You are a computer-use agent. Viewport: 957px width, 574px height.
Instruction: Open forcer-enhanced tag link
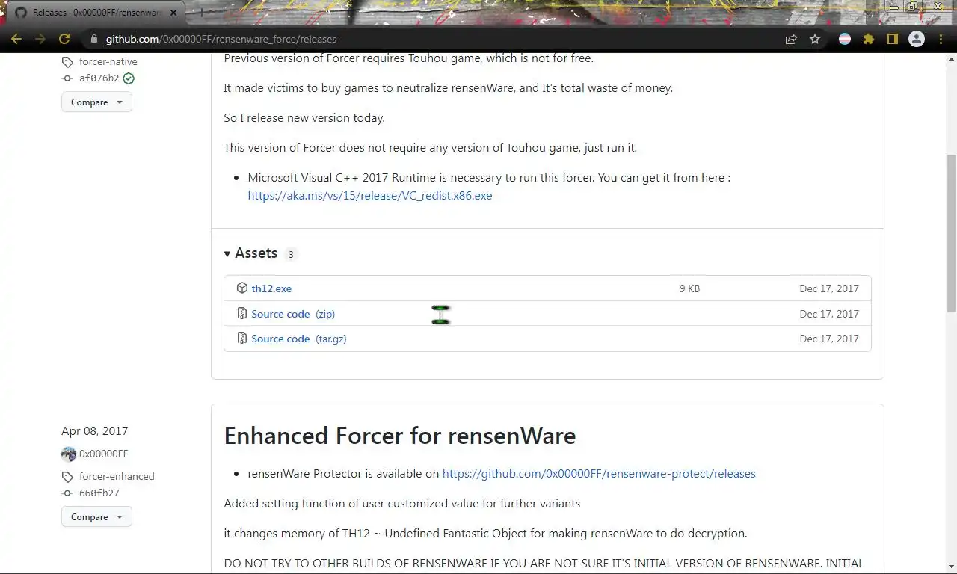click(x=117, y=477)
